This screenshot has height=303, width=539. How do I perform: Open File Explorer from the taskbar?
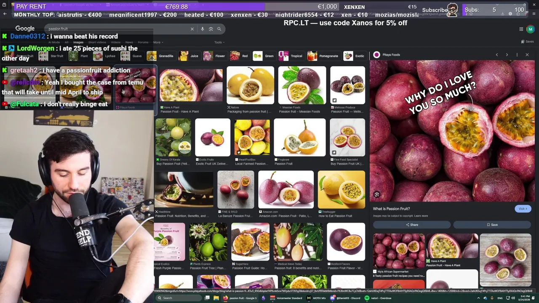click(x=216, y=298)
